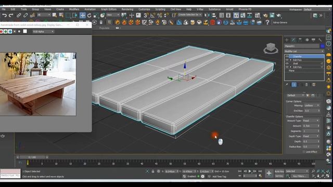Open the Render Setup teapot icon
The height and width of the screenshot is (187, 333).
pyautogui.click(x=265, y=15)
